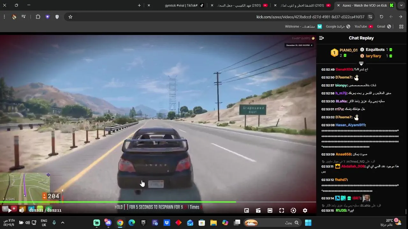The height and width of the screenshot is (229, 408).
Task: Open media controls in Chrome toolbar
Action: pos(24,17)
